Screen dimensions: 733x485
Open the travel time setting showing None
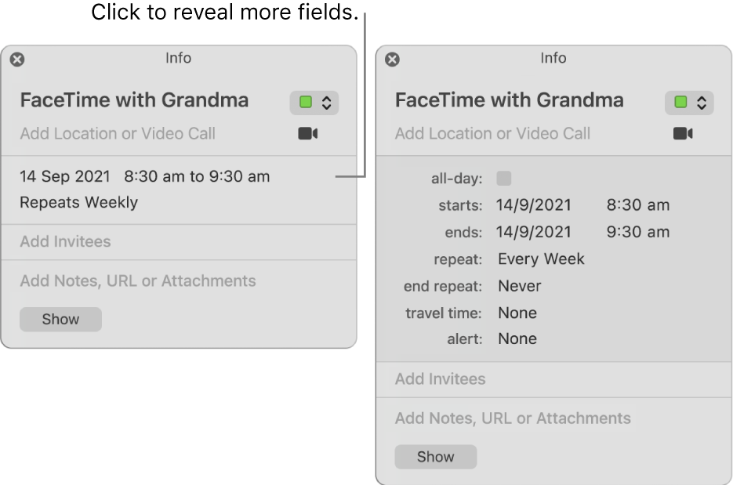pos(517,313)
